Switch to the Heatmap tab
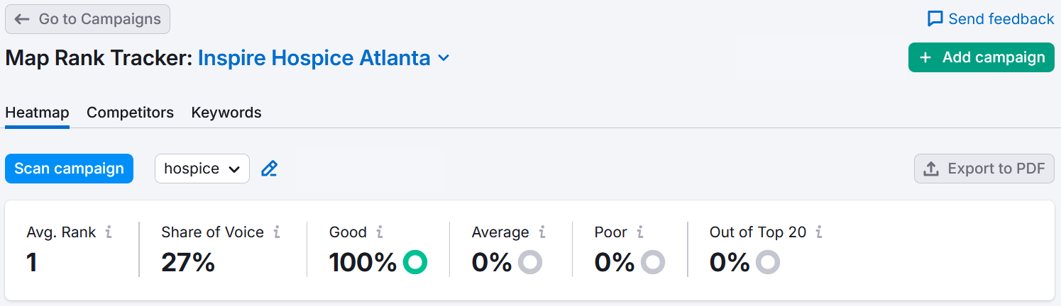 point(37,113)
